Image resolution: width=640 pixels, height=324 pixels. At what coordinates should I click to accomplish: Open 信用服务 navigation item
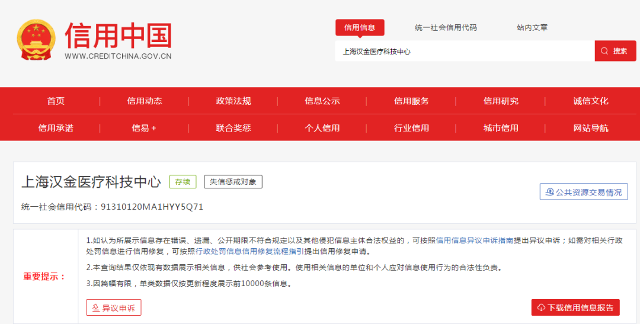[411, 101]
